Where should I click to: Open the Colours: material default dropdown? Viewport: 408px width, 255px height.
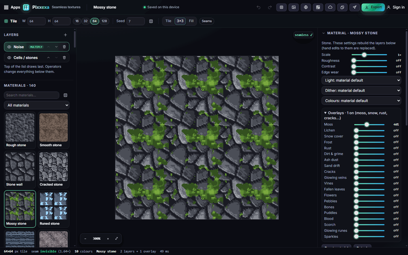tap(361, 101)
